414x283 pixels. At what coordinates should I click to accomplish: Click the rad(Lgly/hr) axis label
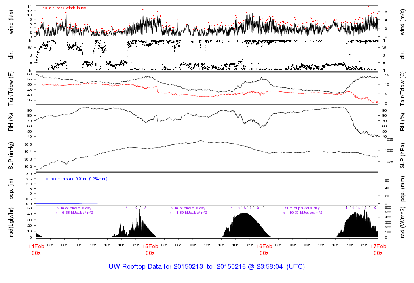coord(11,222)
